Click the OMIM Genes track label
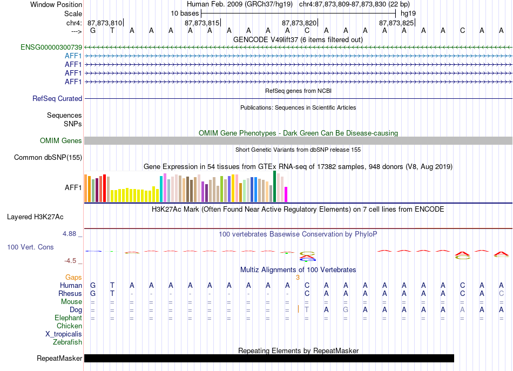This screenshot has width=513, height=371. tap(60, 141)
